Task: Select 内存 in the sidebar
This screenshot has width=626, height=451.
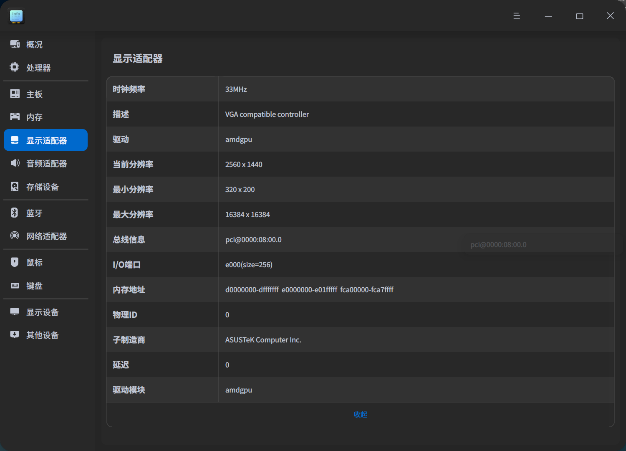Action: 45,117
